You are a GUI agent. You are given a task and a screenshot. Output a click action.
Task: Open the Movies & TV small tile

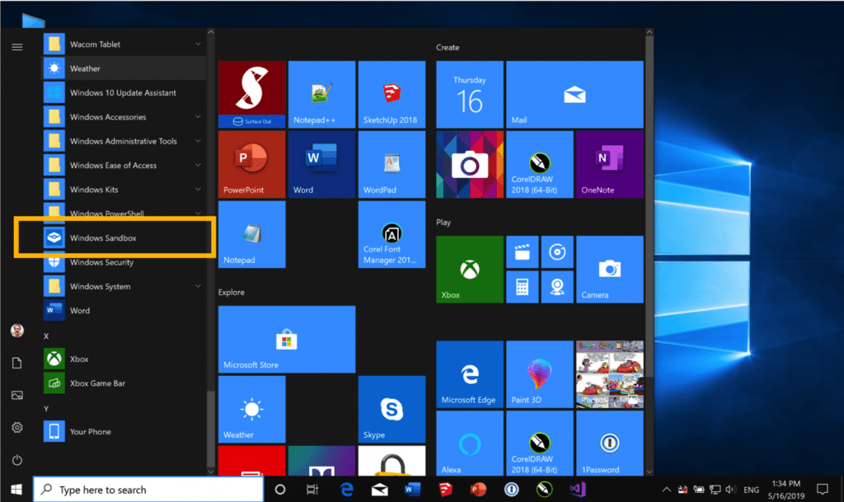coord(522,251)
